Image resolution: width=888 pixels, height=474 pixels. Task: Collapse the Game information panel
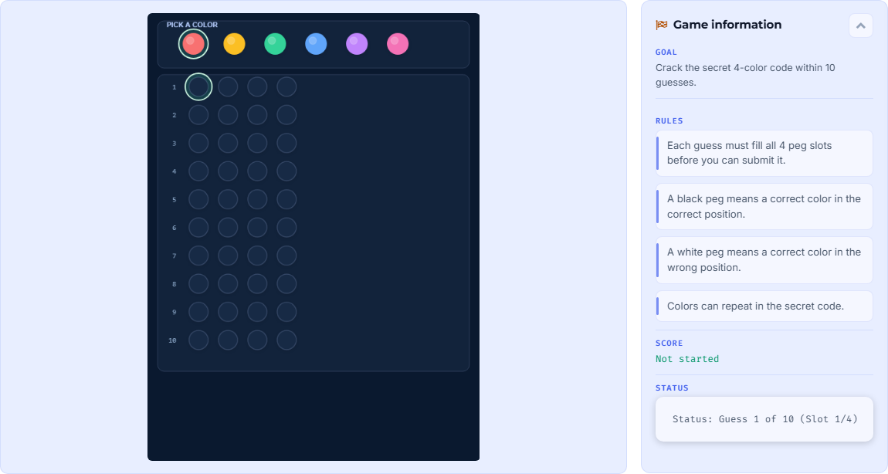click(861, 25)
